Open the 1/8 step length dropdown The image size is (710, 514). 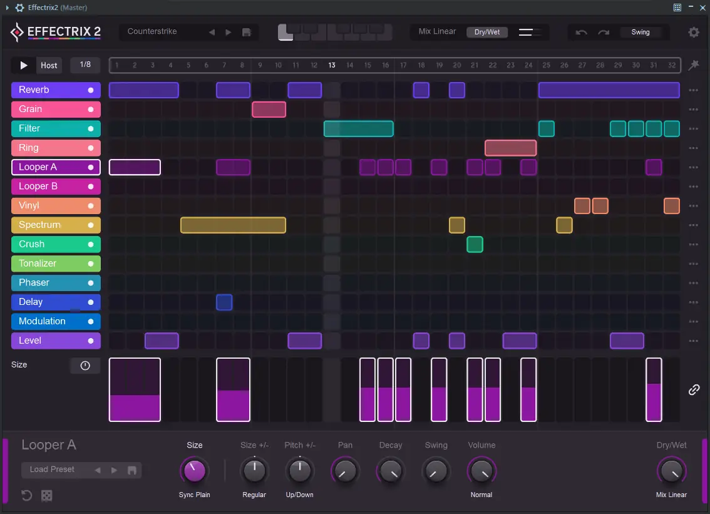85,64
